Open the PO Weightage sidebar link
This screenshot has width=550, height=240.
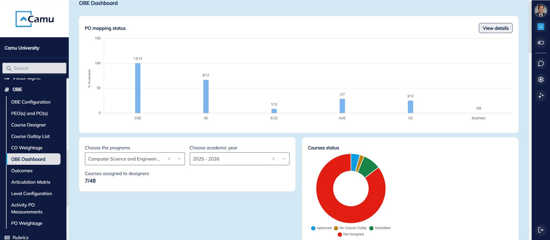[27, 223]
